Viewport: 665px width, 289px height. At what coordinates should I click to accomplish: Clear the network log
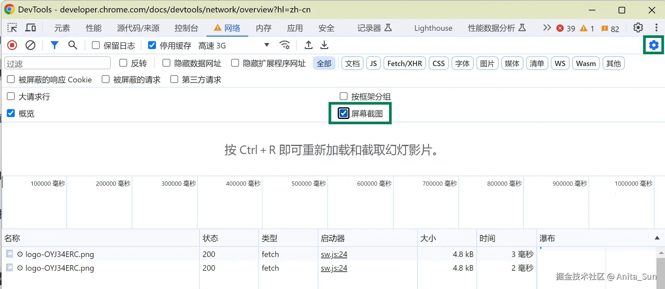click(30, 45)
